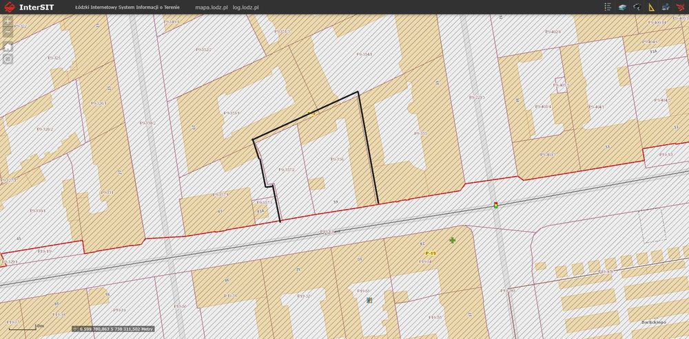Click the compass/locate button below home
Image resolution: width=689 pixels, height=339 pixels.
(x=8, y=59)
